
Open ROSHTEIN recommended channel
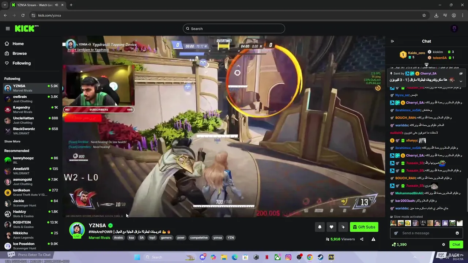[31, 224]
